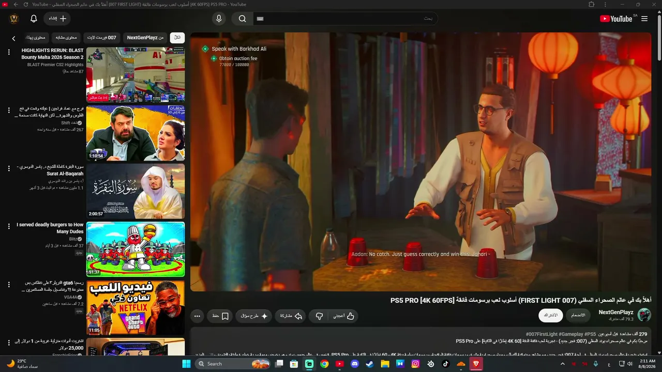Select the 'محتوى مشابه' filter chip

66,38
